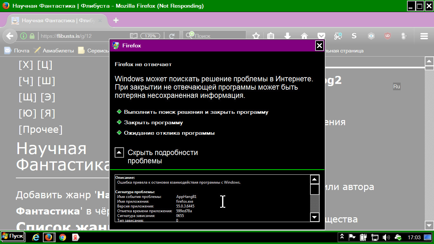Screen dimensions: 434x244
Task: Toggle reader view icon in address bar
Action: pyautogui.click(x=134, y=36)
